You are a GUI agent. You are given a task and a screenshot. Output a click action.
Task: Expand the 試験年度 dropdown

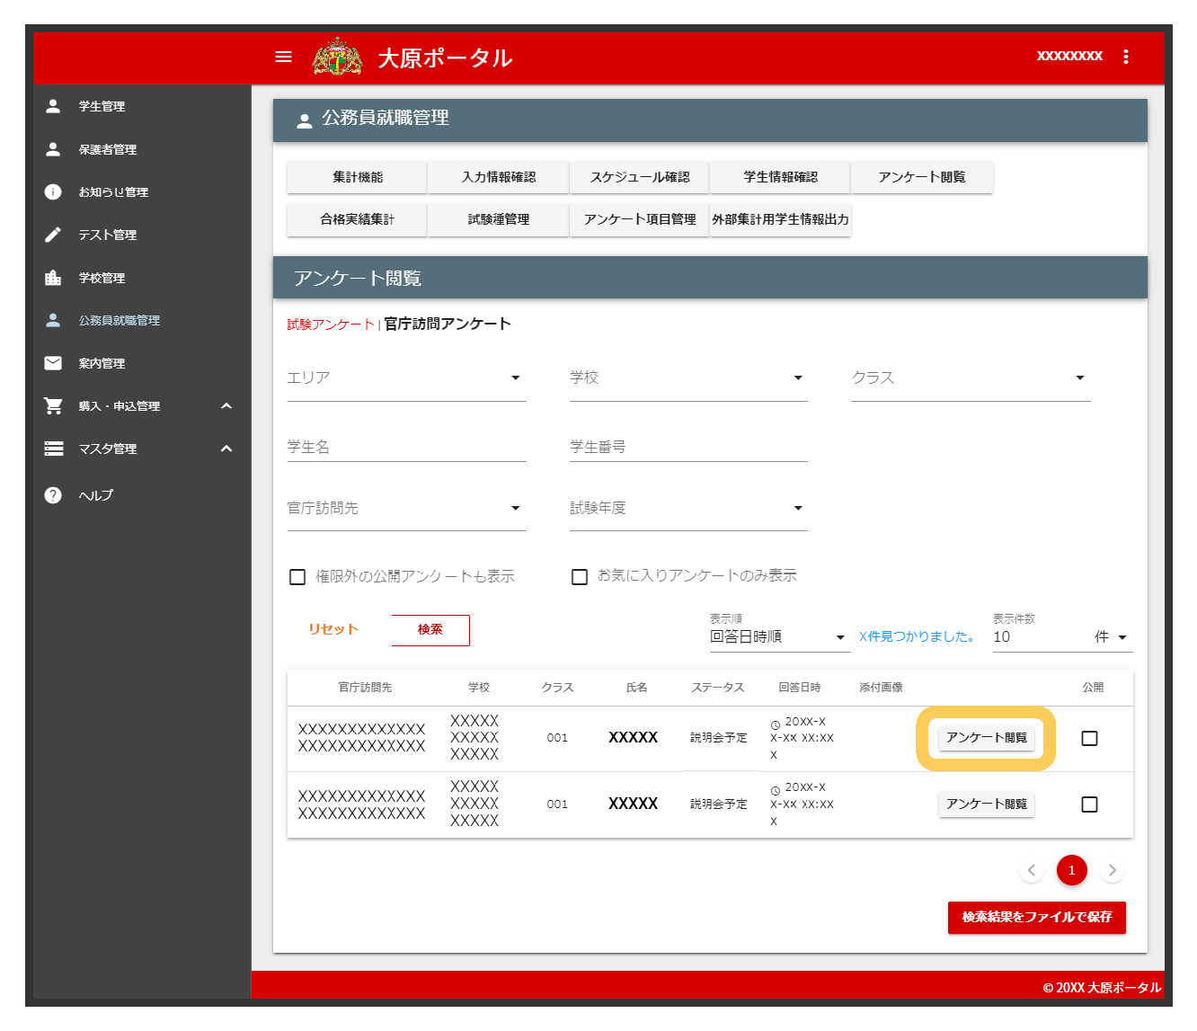[687, 509]
